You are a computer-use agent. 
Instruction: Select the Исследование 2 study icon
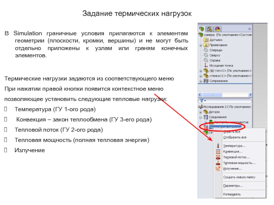[200, 107]
